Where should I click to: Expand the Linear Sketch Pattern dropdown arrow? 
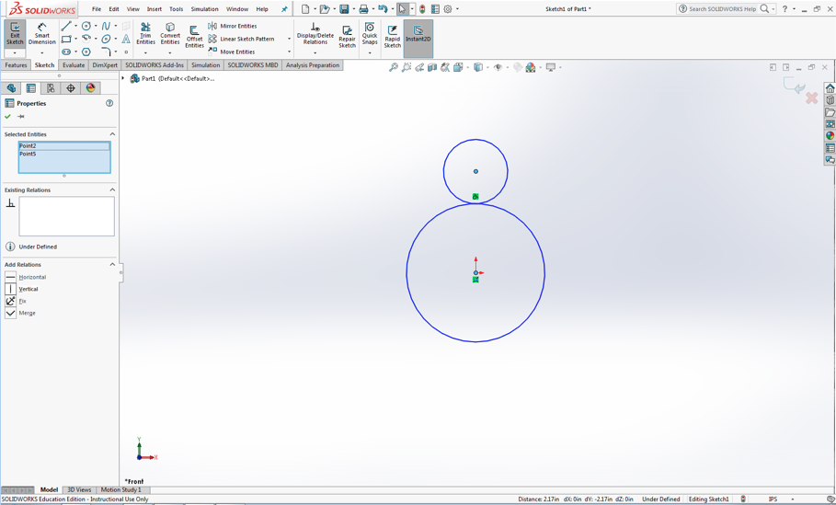(x=290, y=39)
